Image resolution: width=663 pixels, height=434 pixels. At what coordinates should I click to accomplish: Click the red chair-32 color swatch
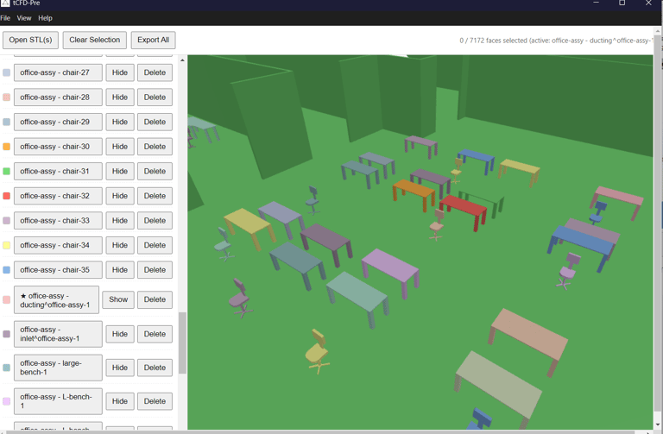(6, 196)
